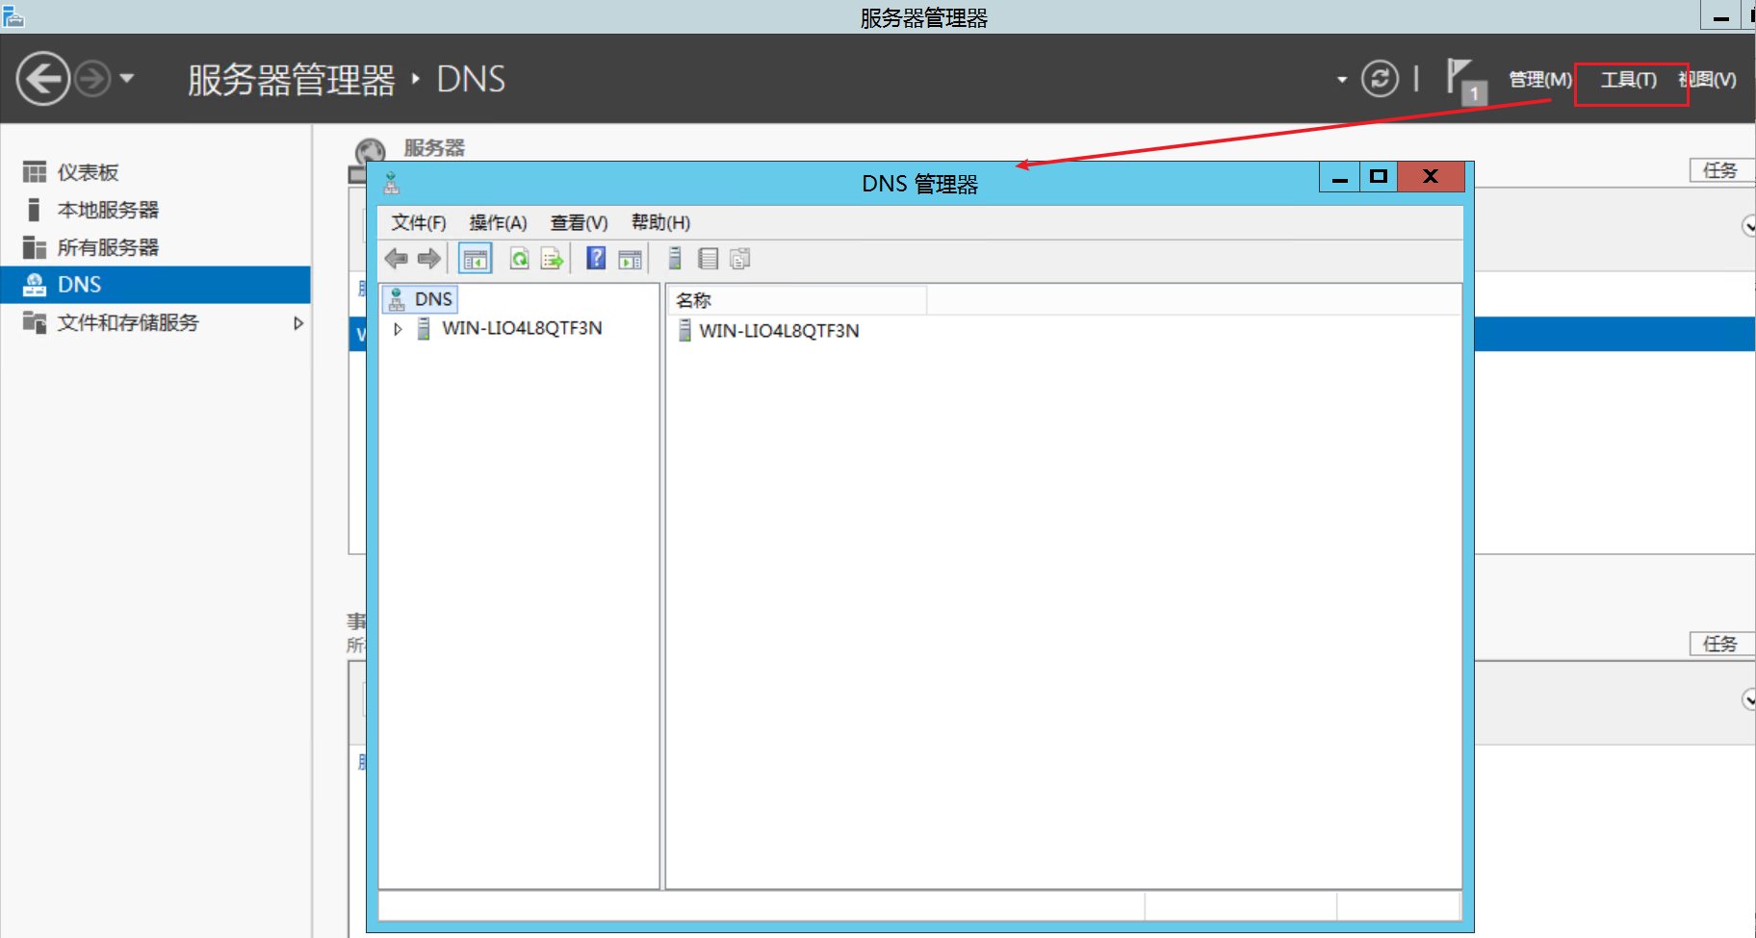Click the 仪表板 sidebar icon
1756x938 pixels.
click(35, 172)
